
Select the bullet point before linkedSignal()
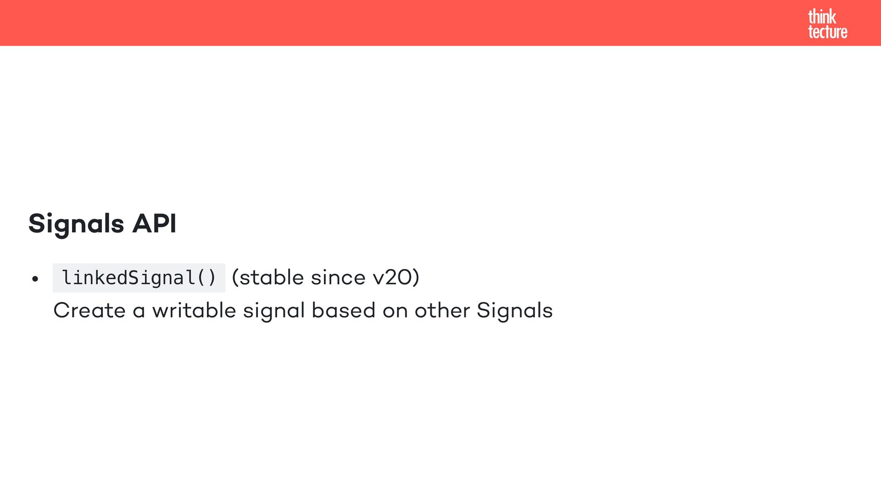(35, 279)
